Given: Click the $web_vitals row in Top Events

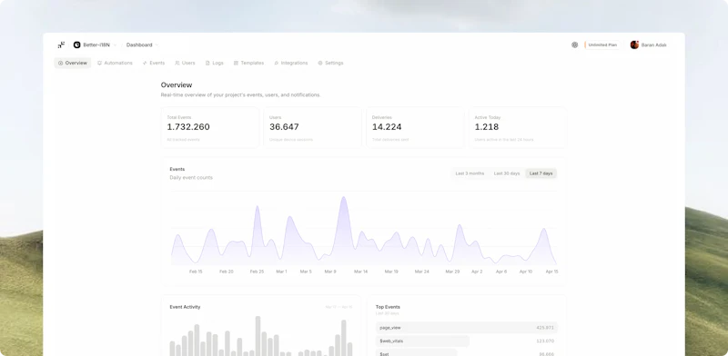Looking at the screenshot, I should [x=467, y=341].
